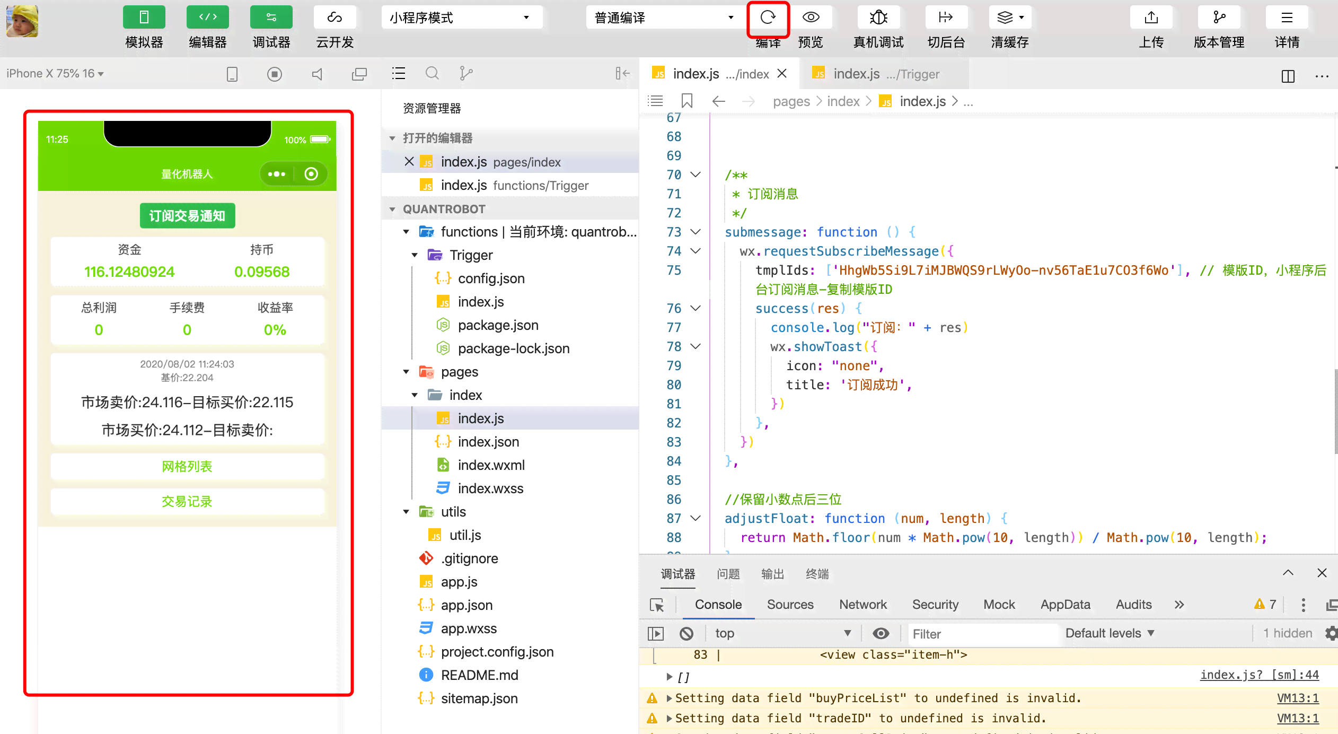1338x734 pixels.
Task: Click the 编译 compile refresh icon
Action: pyautogui.click(x=768, y=18)
